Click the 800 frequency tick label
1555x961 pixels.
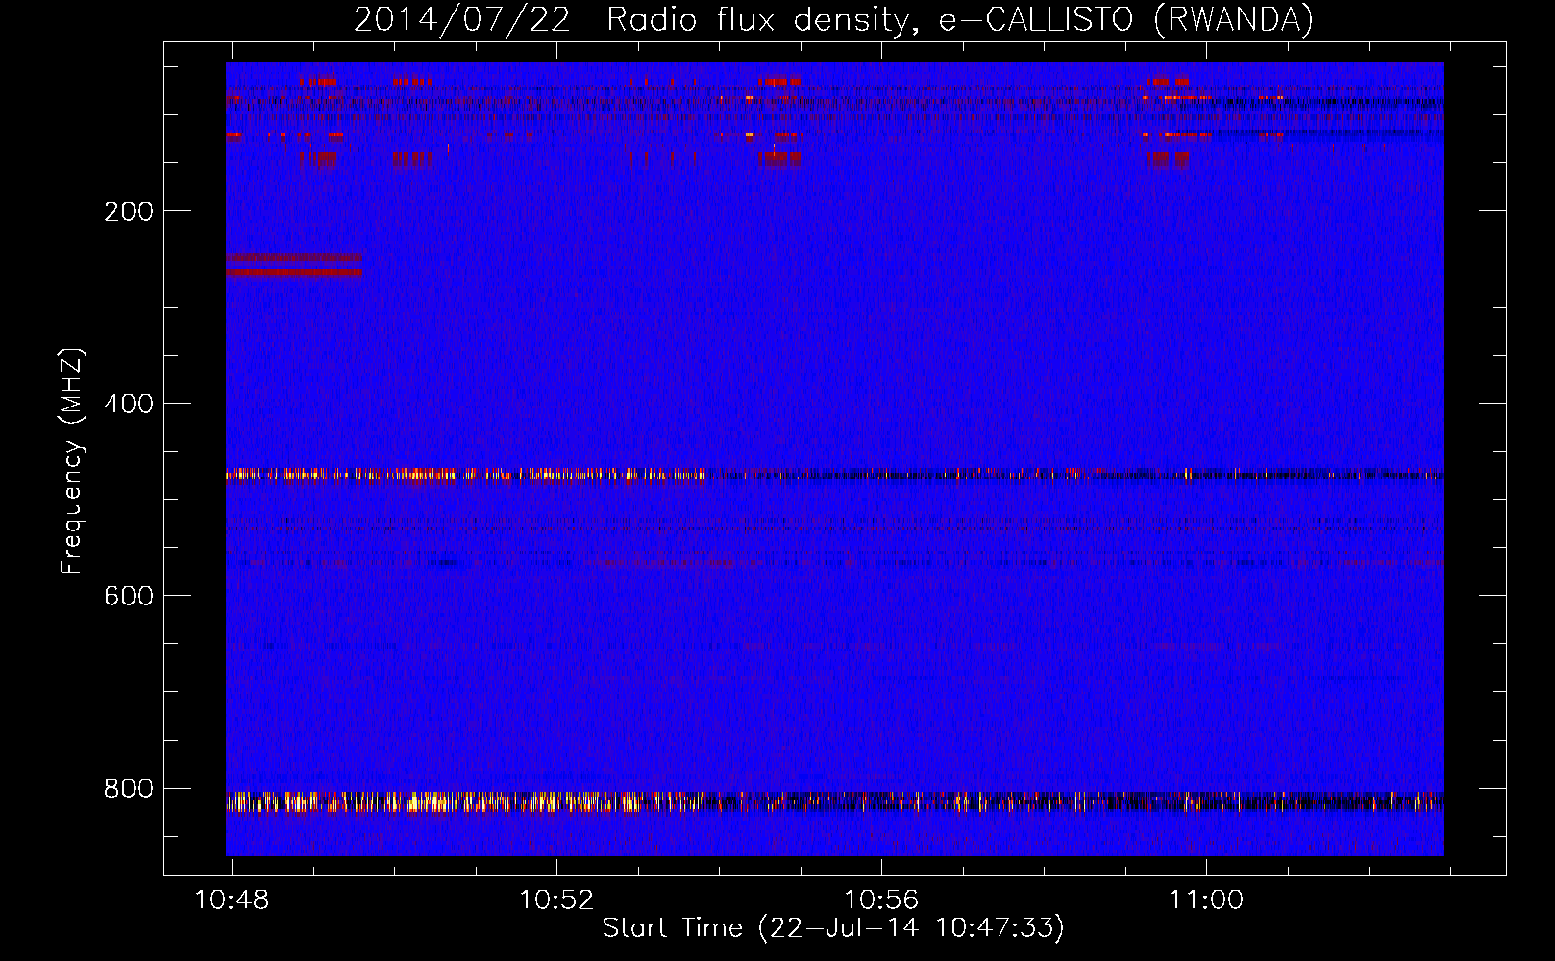click(129, 788)
